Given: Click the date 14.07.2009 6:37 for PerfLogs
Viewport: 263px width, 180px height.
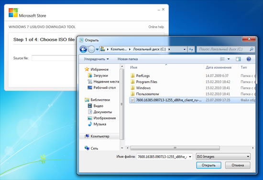Looking at the screenshot, I should click(217, 76).
